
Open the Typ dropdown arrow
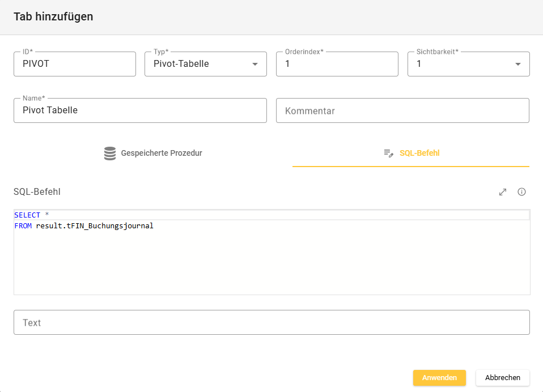[255, 64]
